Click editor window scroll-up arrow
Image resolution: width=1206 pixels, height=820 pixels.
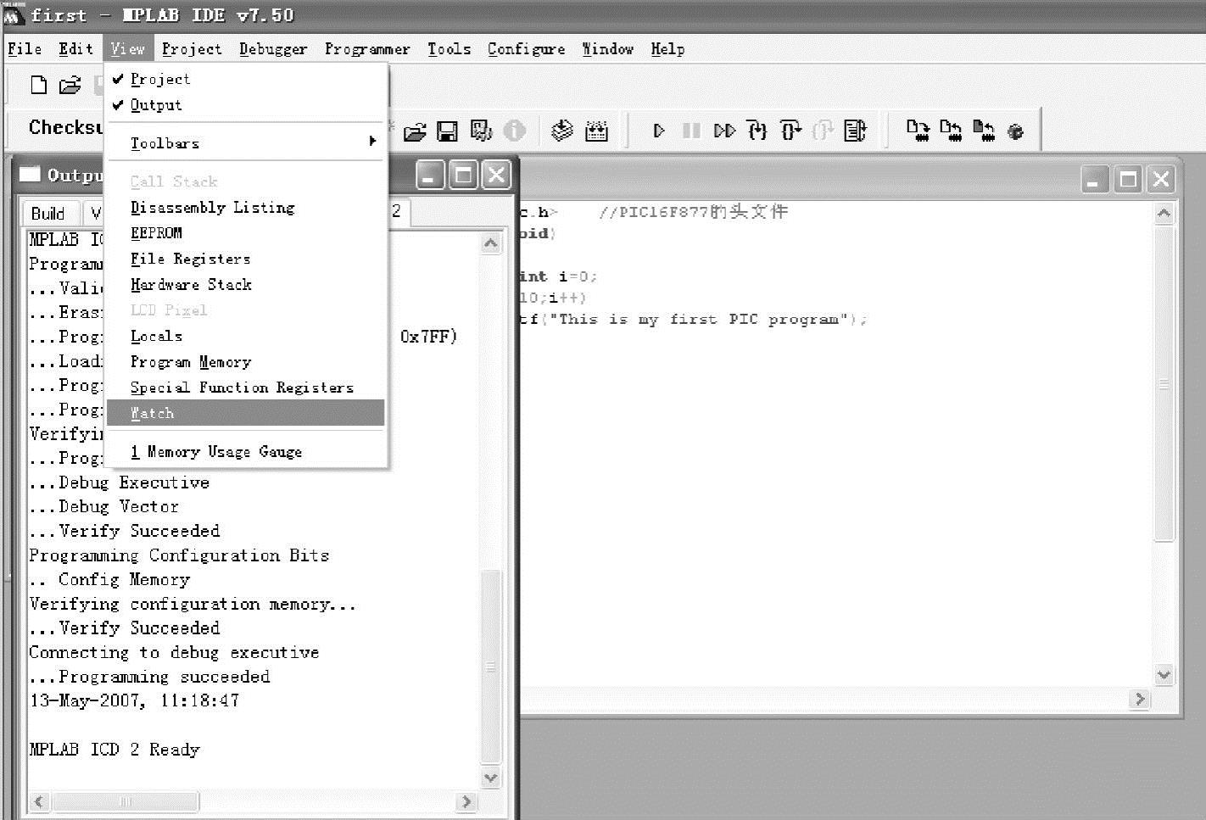[x=1164, y=214]
